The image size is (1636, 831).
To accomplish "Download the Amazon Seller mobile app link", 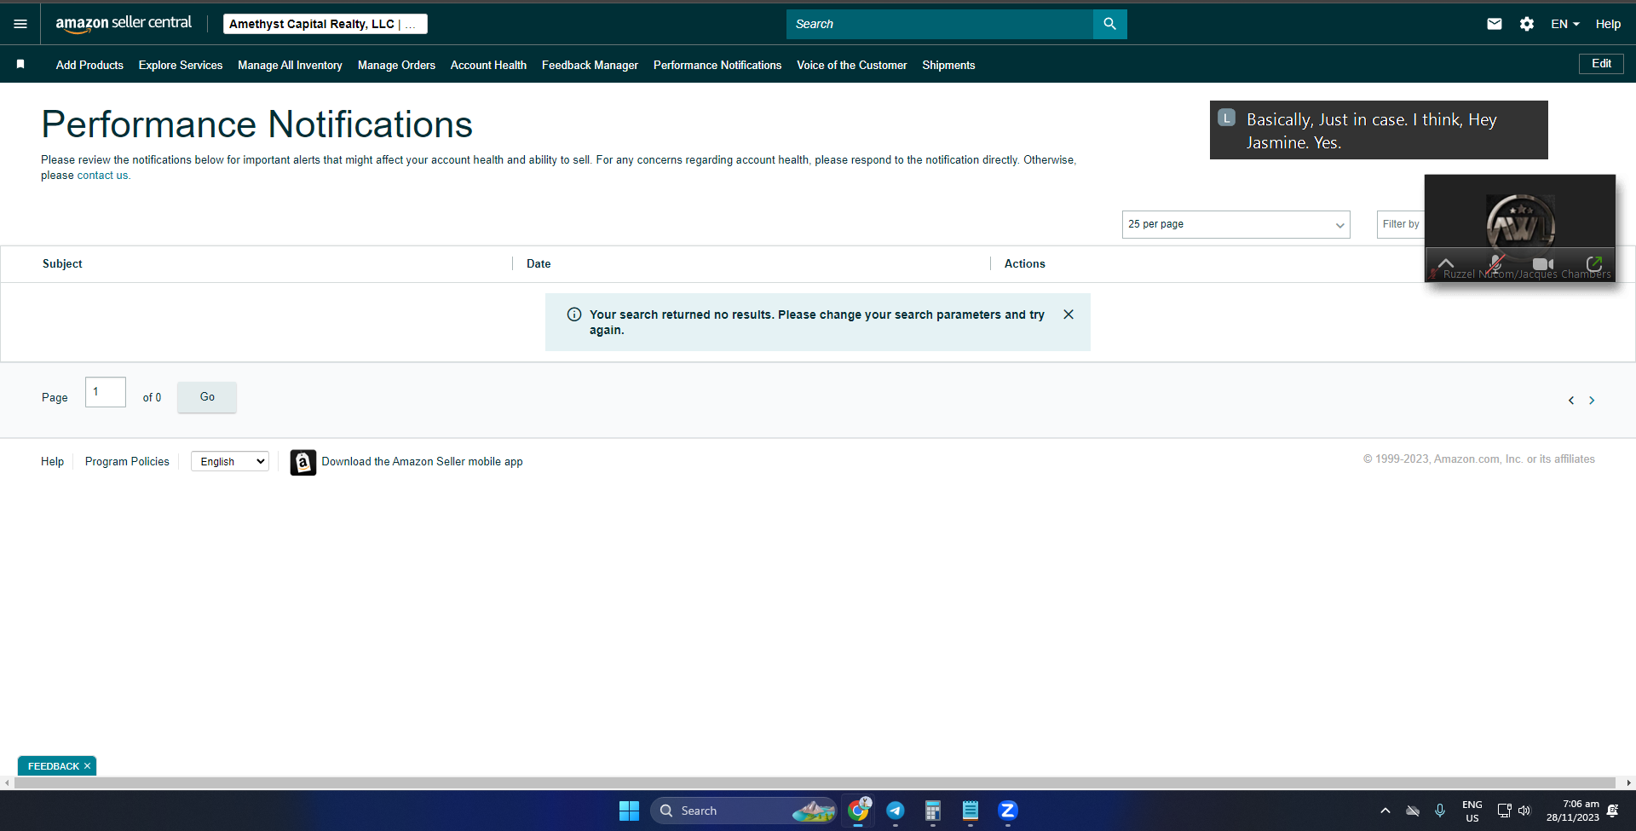I will [422, 461].
